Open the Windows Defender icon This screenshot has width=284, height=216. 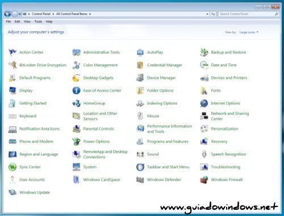click(x=140, y=180)
